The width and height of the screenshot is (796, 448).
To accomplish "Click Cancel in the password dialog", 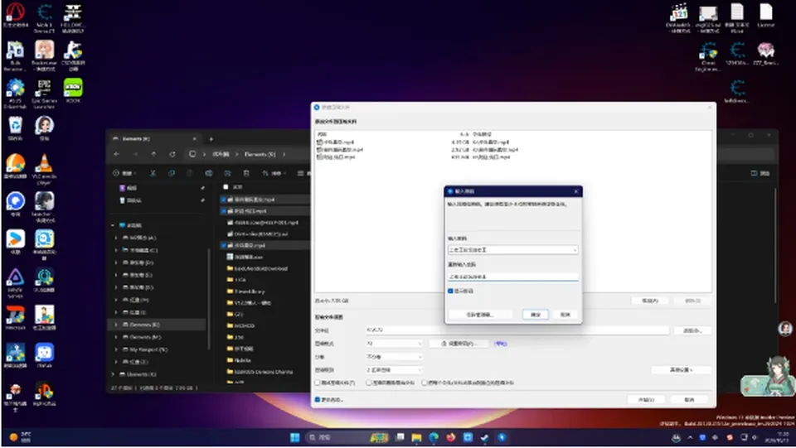I will point(565,315).
